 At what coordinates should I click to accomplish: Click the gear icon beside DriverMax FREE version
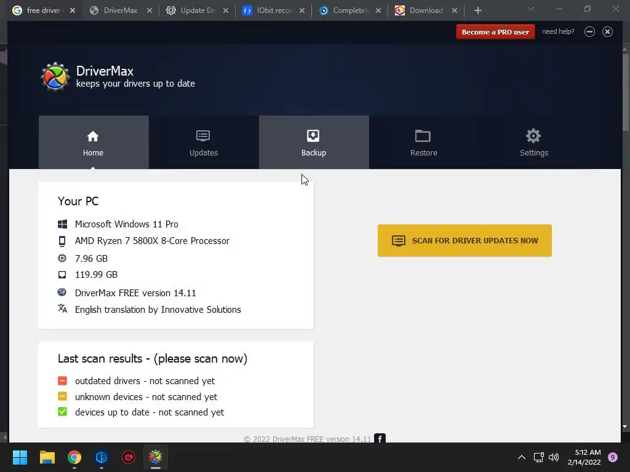click(x=62, y=292)
